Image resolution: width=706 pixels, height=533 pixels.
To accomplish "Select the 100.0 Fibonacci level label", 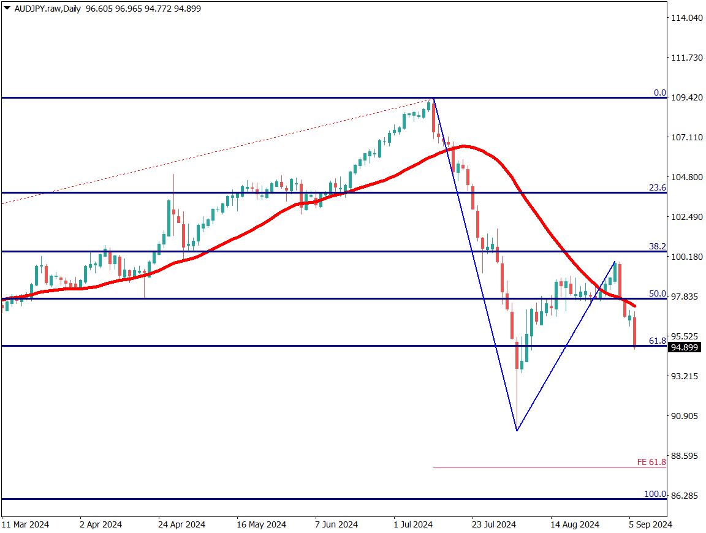I will coord(655,494).
